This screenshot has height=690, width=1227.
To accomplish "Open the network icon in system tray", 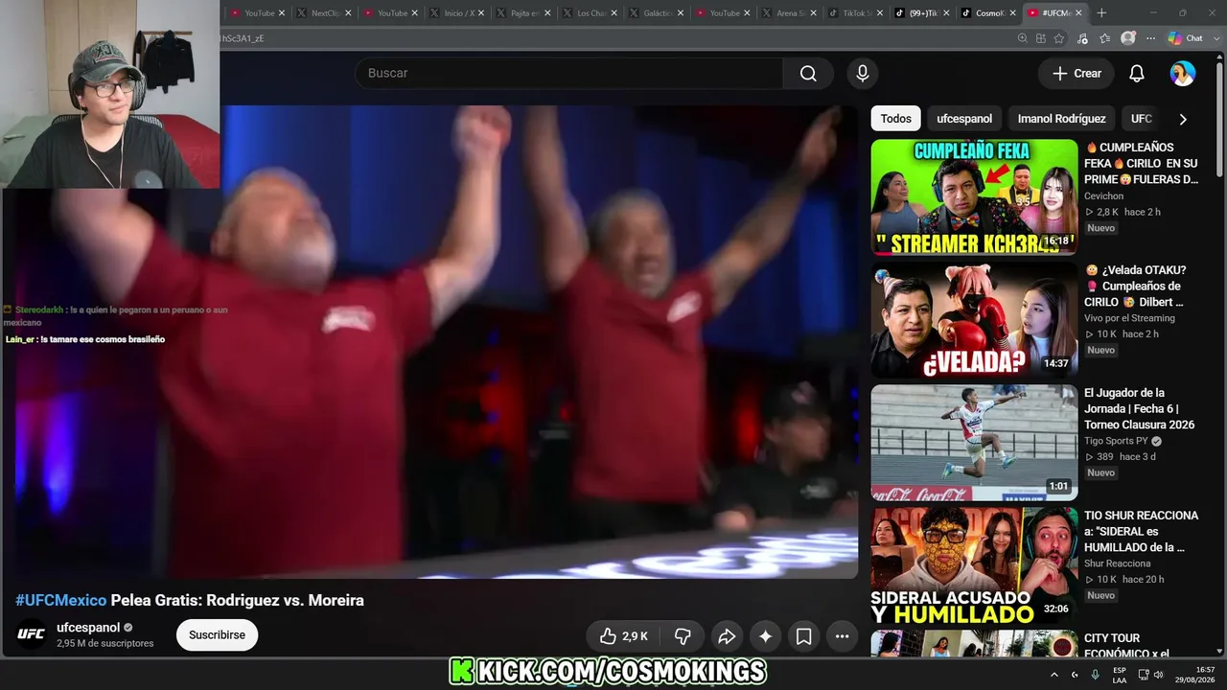I will [1144, 675].
